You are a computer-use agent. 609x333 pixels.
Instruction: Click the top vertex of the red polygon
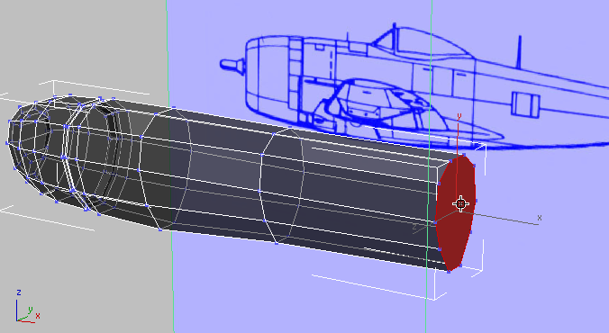coord(462,156)
